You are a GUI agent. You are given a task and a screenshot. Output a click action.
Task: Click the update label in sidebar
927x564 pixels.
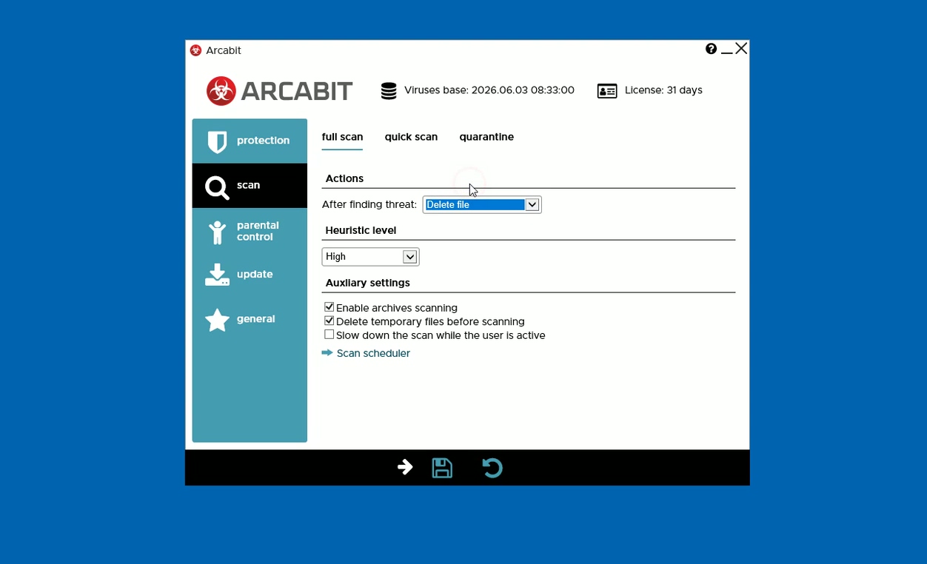coord(255,275)
